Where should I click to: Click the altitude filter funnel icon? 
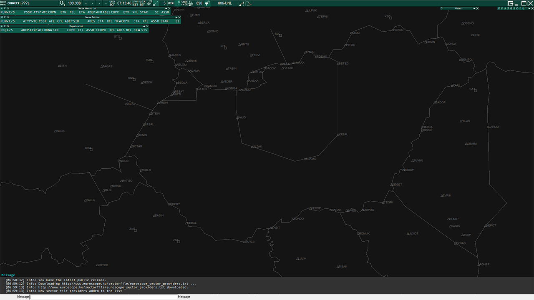coord(207,3)
